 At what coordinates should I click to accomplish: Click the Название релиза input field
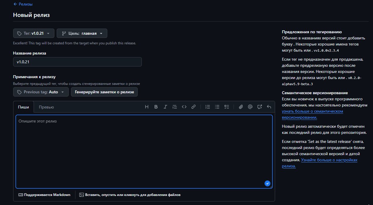(x=77, y=62)
